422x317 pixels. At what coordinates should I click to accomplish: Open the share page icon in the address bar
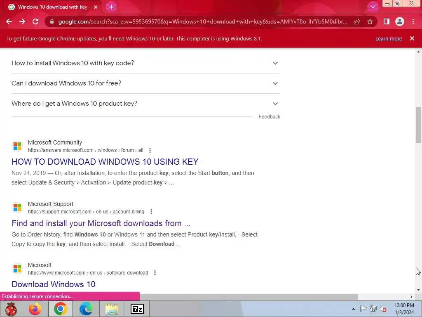tap(357, 21)
